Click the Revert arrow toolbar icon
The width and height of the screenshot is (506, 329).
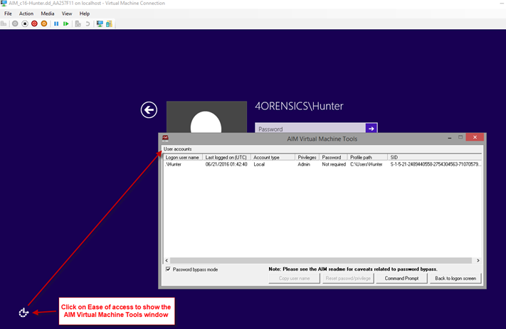tap(88, 23)
